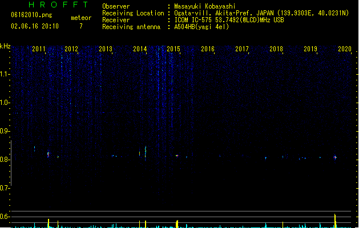Click the 2017 time marker
This screenshot has height=228, width=359.
pos(242,49)
